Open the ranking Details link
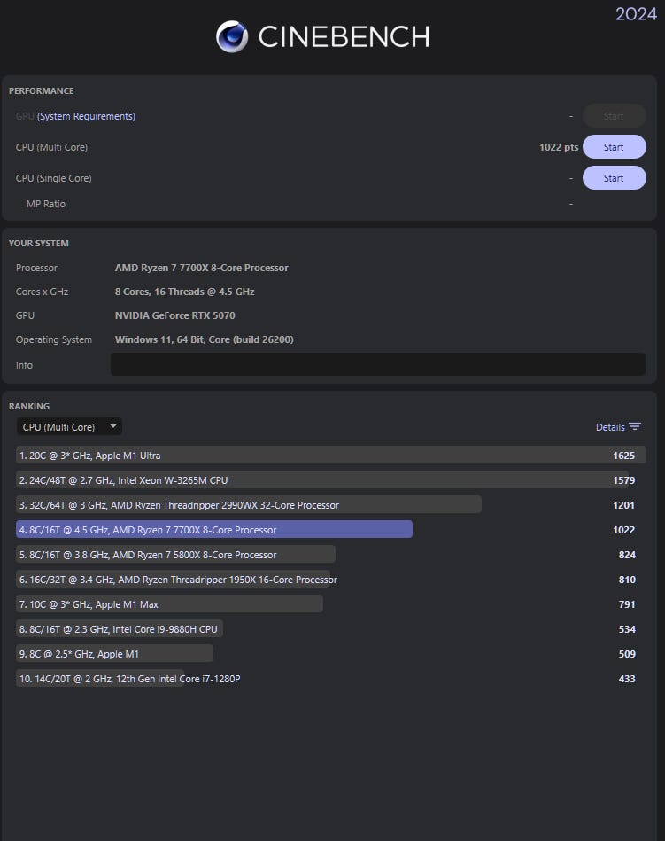Viewport: 665px width, 841px height. coord(610,427)
